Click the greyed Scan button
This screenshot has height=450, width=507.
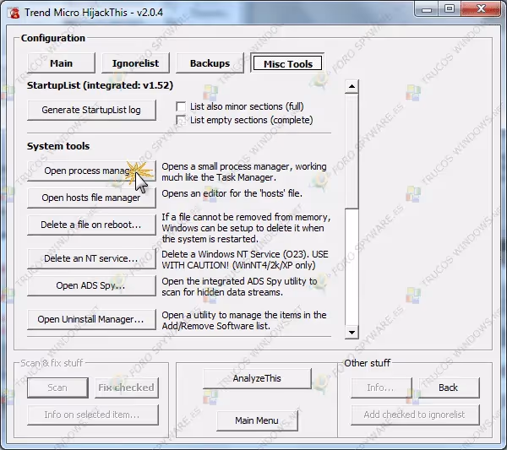[x=57, y=388]
